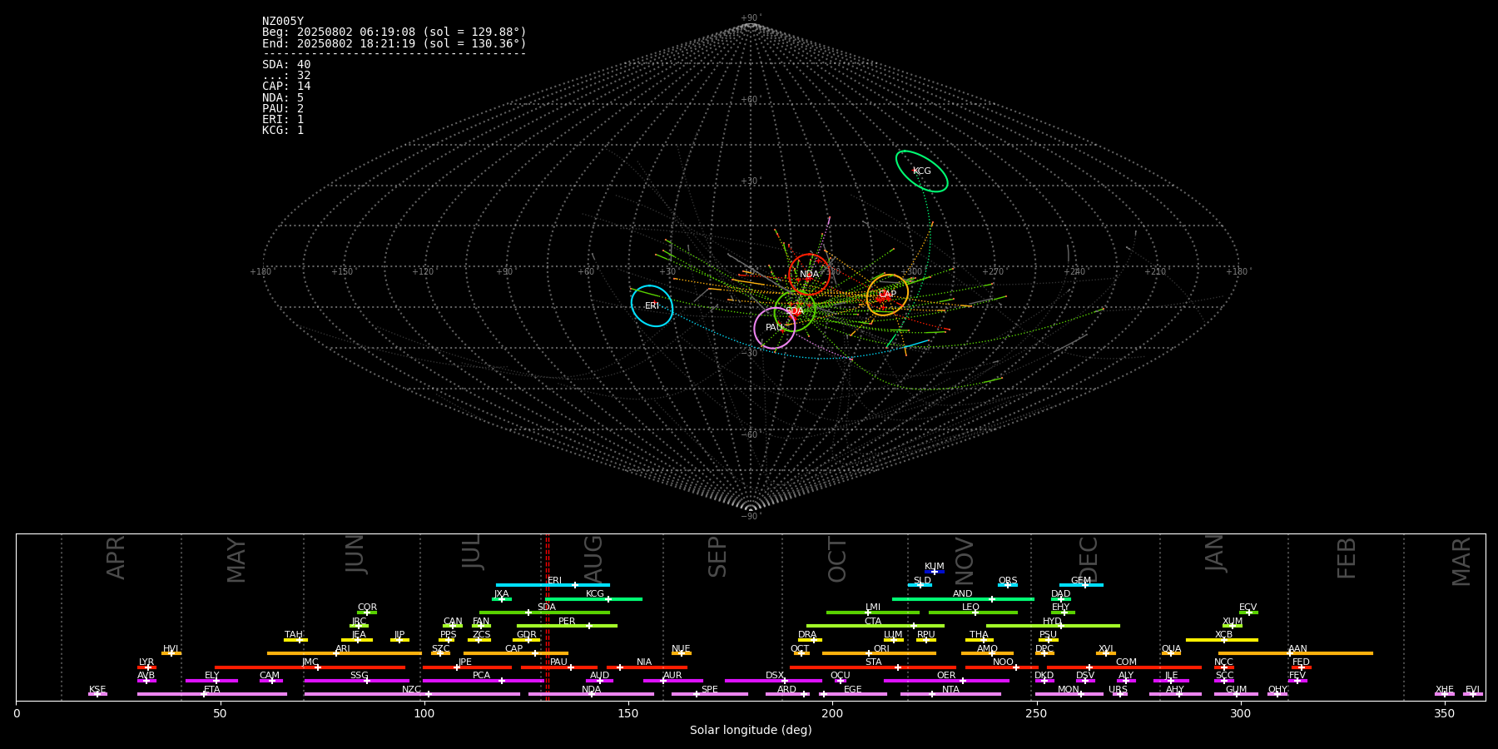Click the MAR month label

(1461, 561)
